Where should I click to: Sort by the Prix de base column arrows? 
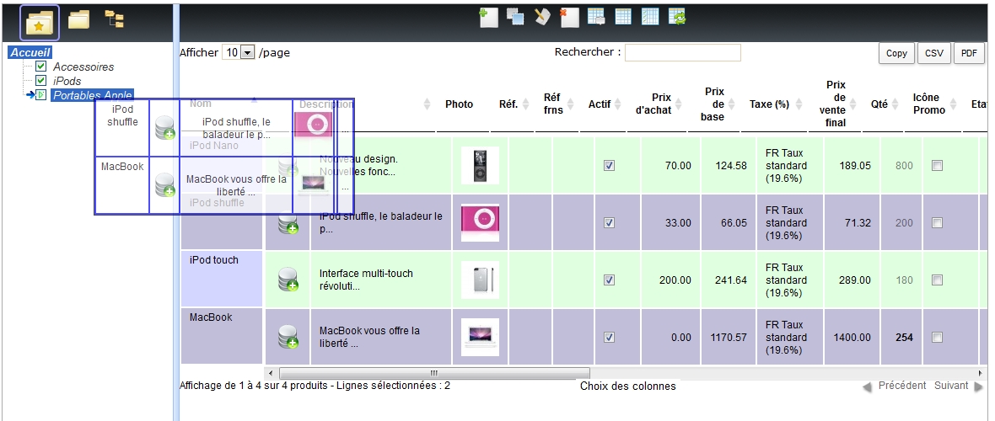point(731,104)
